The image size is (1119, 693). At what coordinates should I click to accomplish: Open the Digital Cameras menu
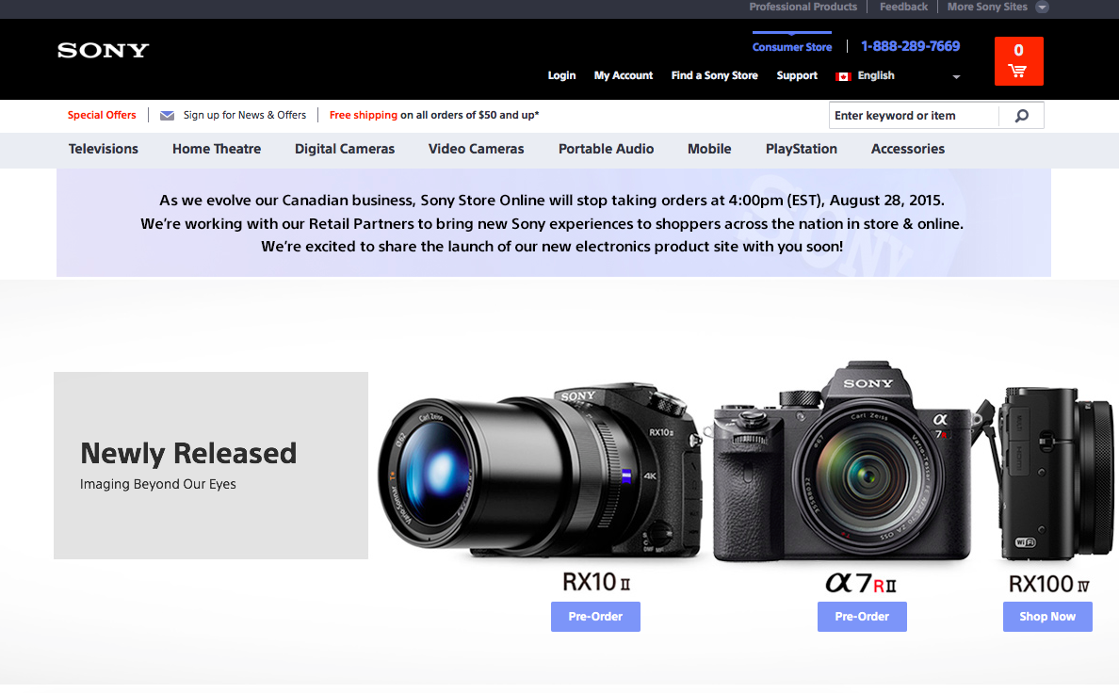pos(345,149)
